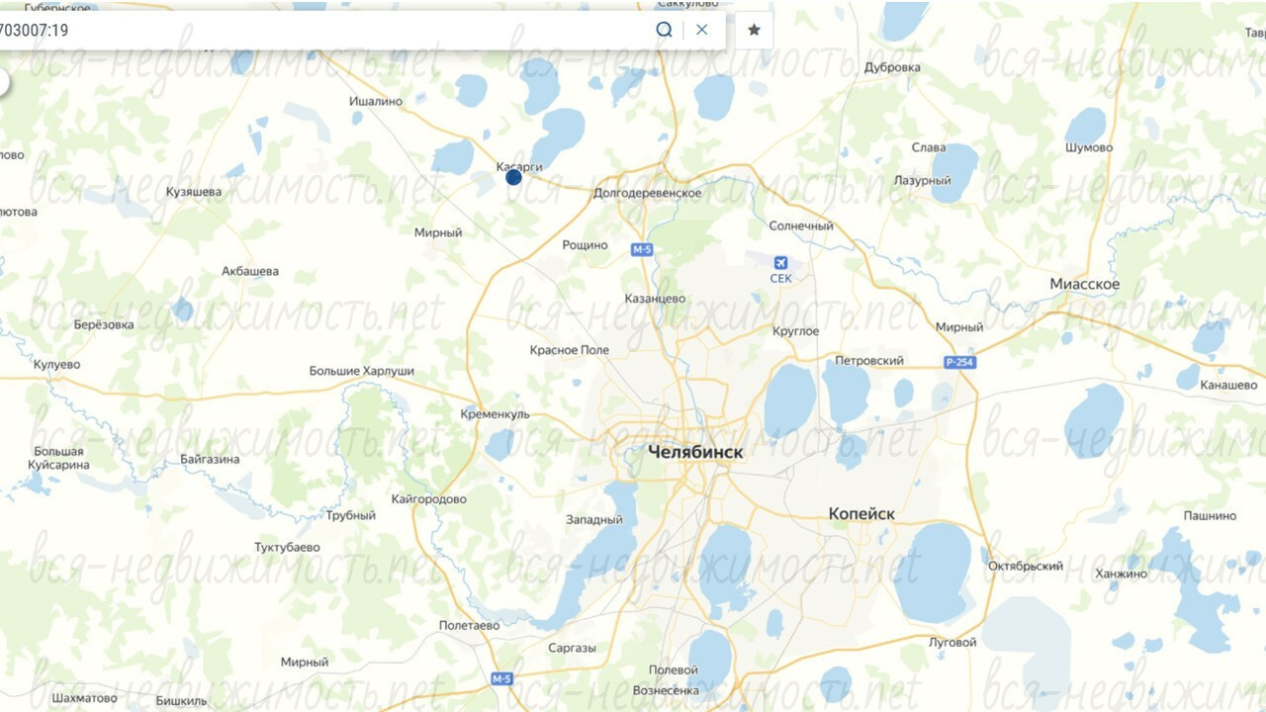The width and height of the screenshot is (1266, 712).
Task: Click the Красное Поле place label
Action: pos(570,350)
